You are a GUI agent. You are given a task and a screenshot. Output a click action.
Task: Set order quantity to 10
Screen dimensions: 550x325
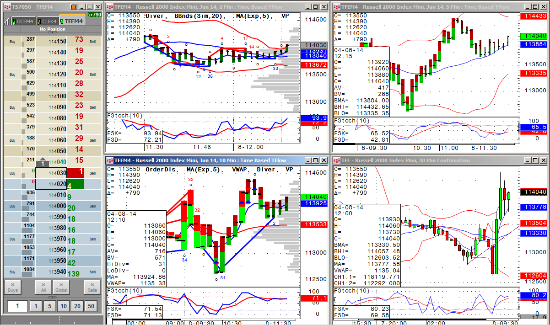(63, 306)
